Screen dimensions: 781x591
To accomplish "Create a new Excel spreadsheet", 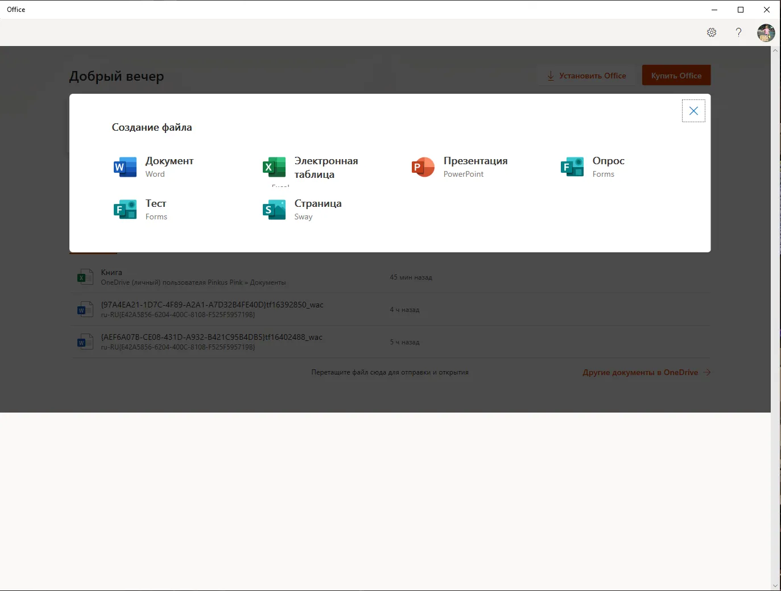I will (x=311, y=168).
